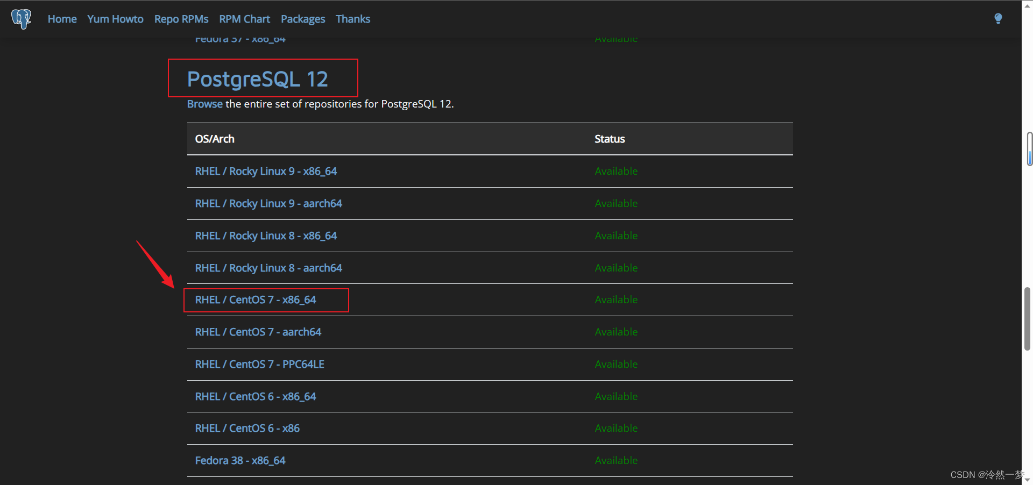Open the Home menu item

[x=62, y=19]
